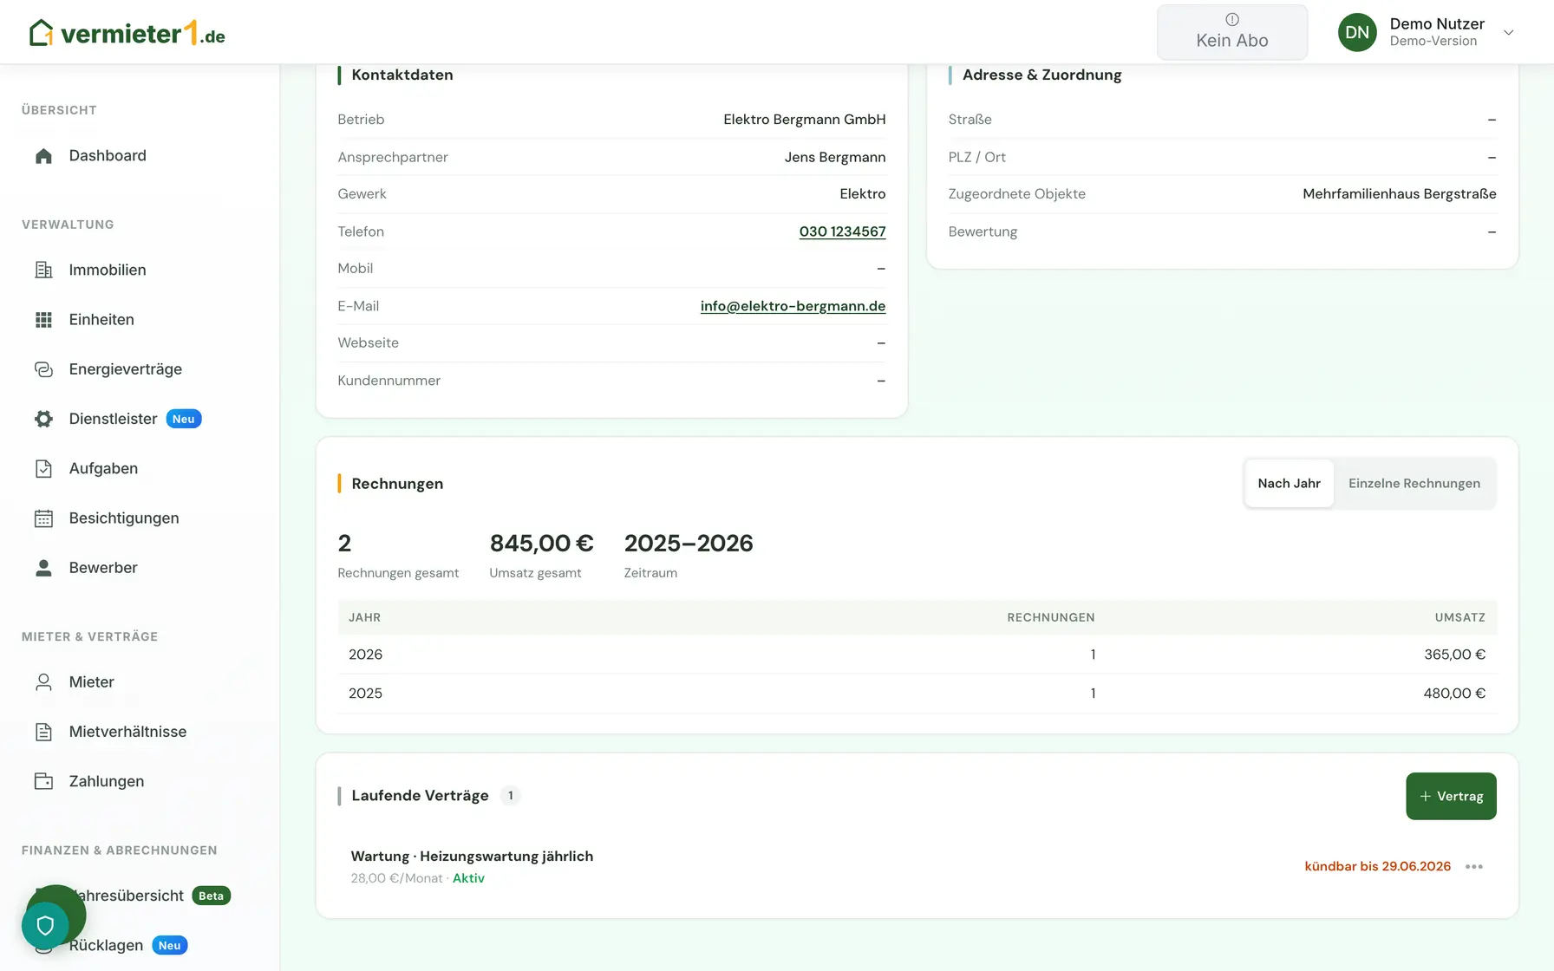Viewport: 1554px width, 971px height.
Task: Click the Kein Abo status button
Action: [x=1231, y=32]
